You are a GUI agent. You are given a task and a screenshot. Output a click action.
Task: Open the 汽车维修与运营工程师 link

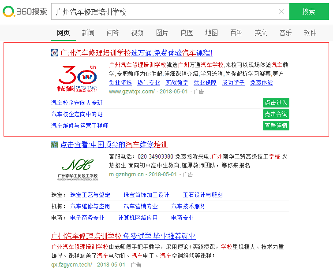pos(80,126)
